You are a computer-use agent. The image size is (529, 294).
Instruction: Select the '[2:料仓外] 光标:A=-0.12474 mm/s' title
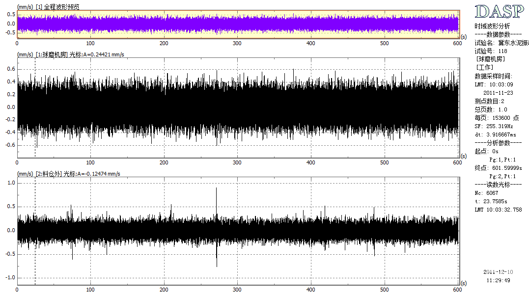point(78,174)
